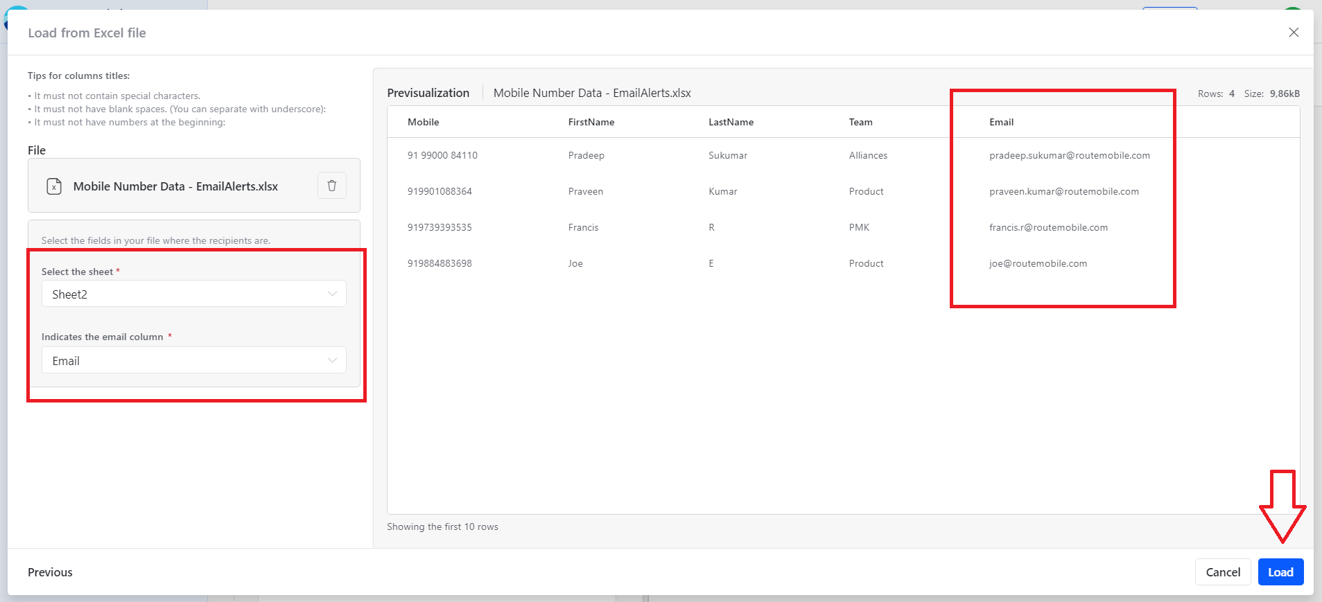The image size is (1322, 602).
Task: Delete the uploaded Excel file with trash icon
Action: 332,186
